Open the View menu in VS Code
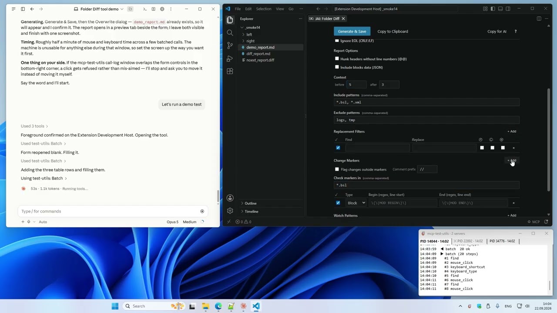 (280, 9)
